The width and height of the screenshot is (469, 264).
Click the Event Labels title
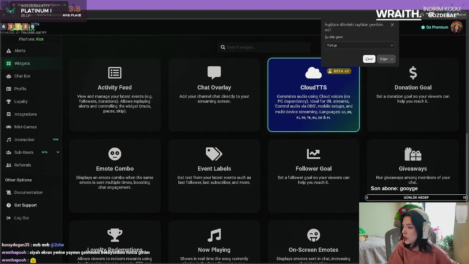click(x=214, y=169)
